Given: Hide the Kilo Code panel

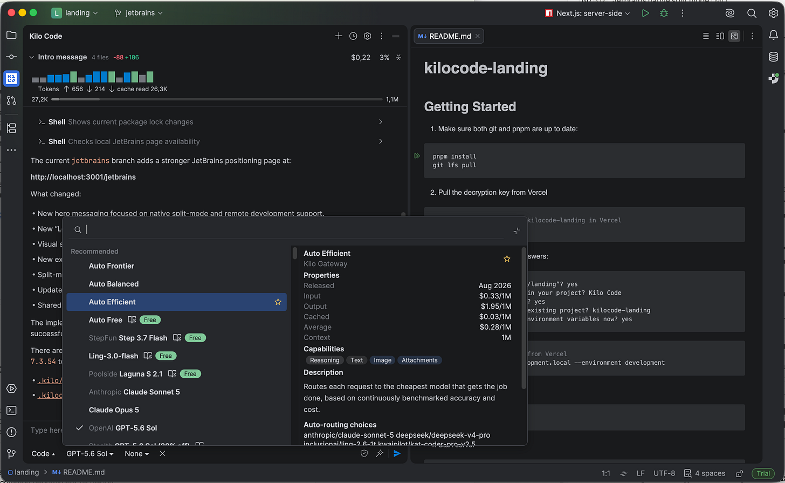Looking at the screenshot, I should tap(396, 36).
